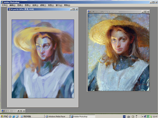
Task: Open the 窗口(W) window menu
Action: pyautogui.click(x=59, y=5)
